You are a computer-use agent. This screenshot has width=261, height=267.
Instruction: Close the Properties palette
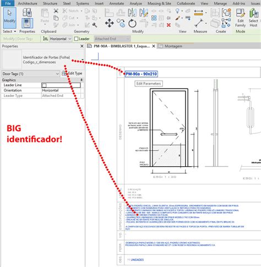point(82,46)
